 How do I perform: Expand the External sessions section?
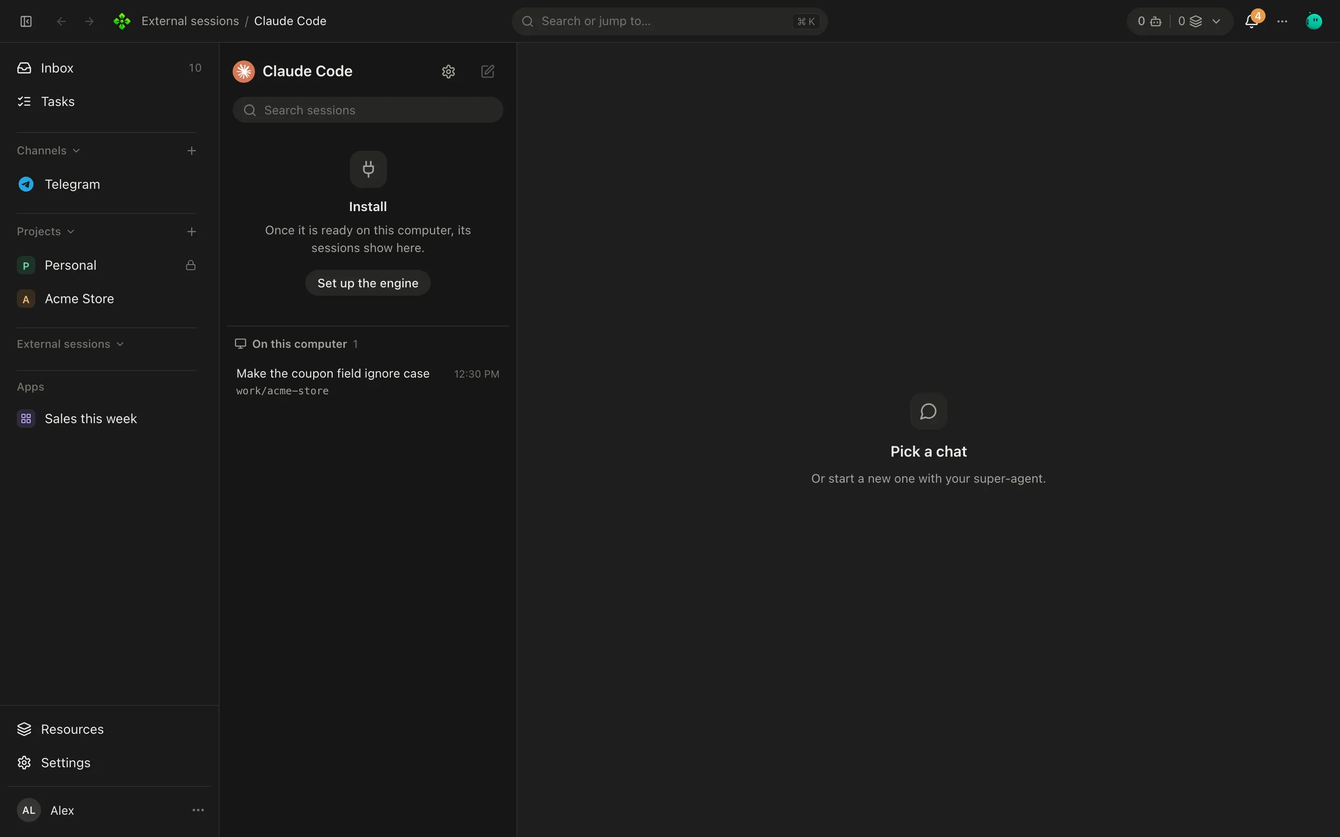pos(70,344)
